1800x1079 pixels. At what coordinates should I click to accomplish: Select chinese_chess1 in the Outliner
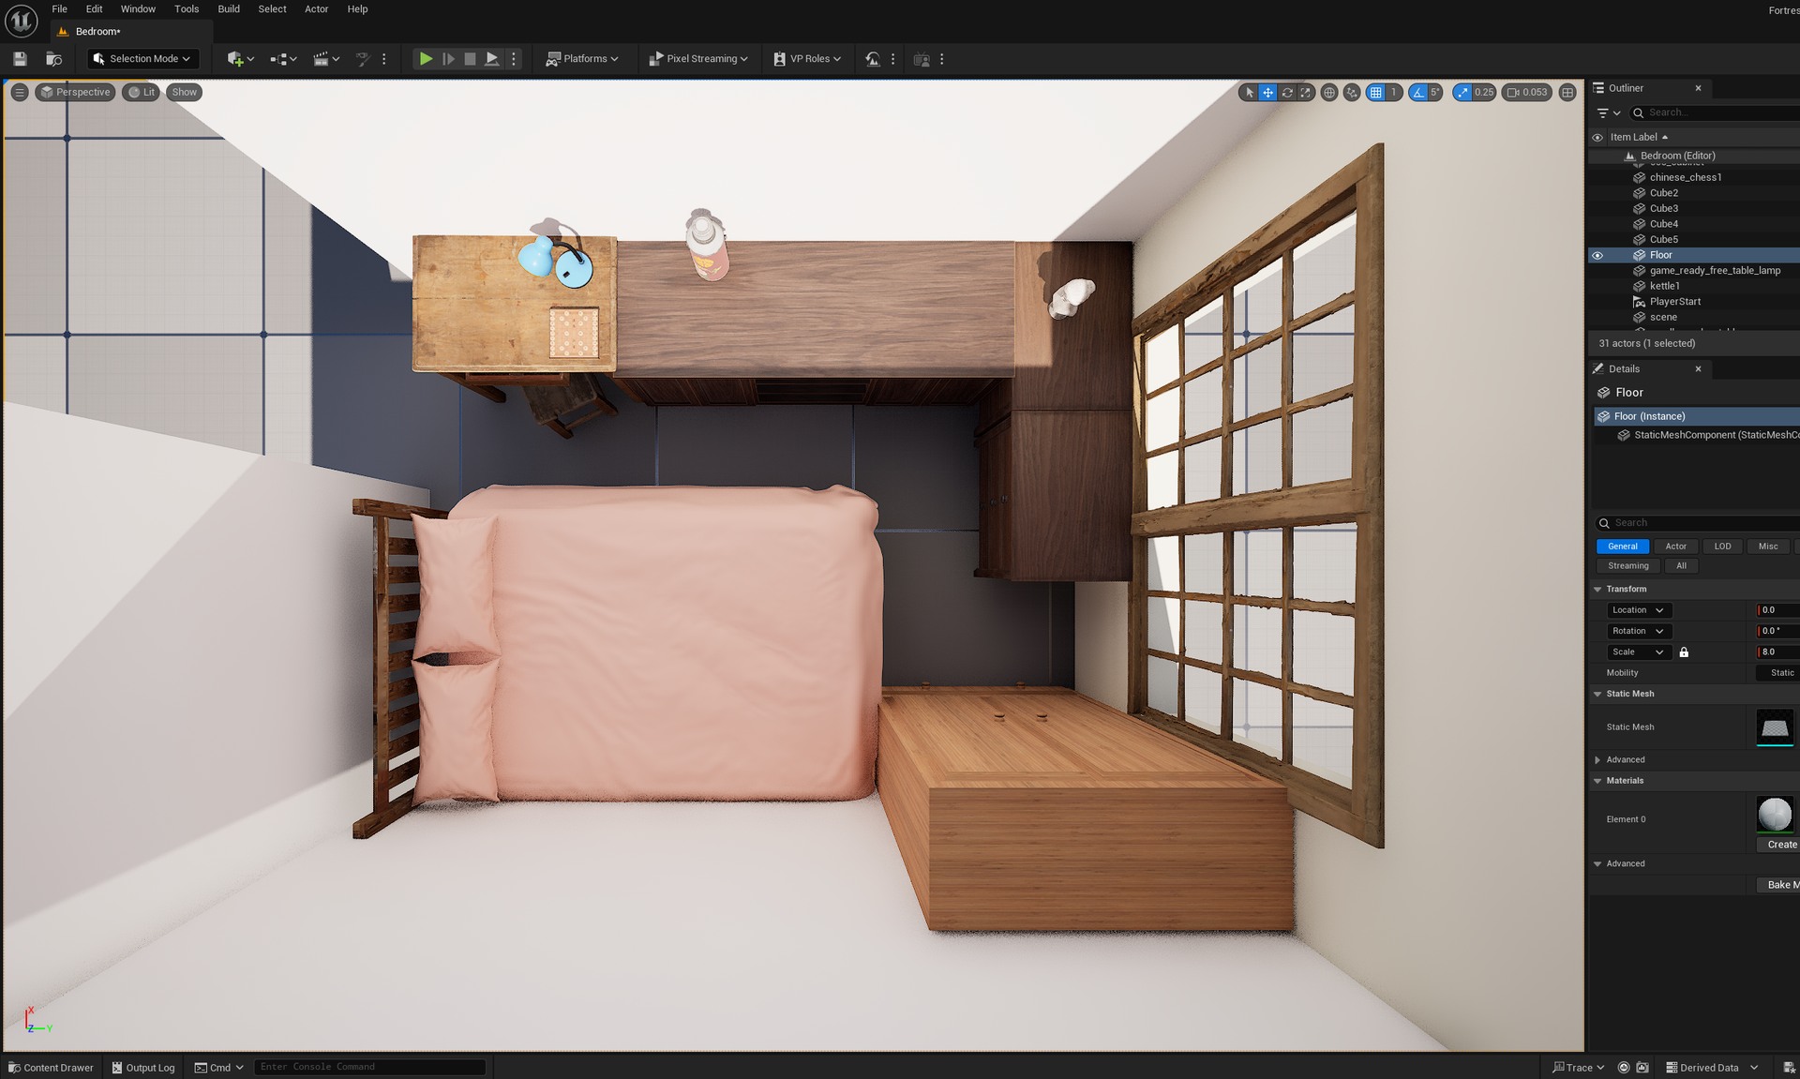1685,177
